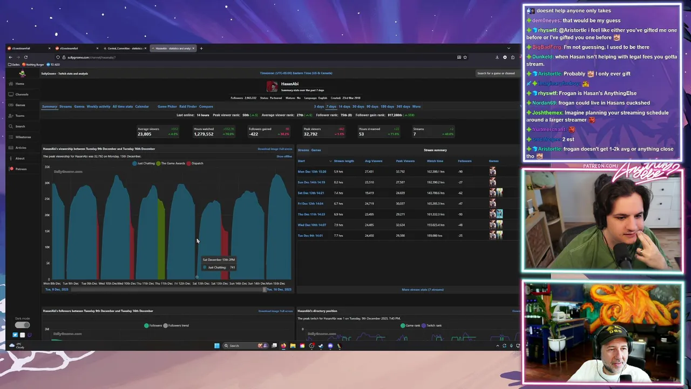Open the Twitter icon under Dark mode
This screenshot has height=389, width=691.
point(15,335)
